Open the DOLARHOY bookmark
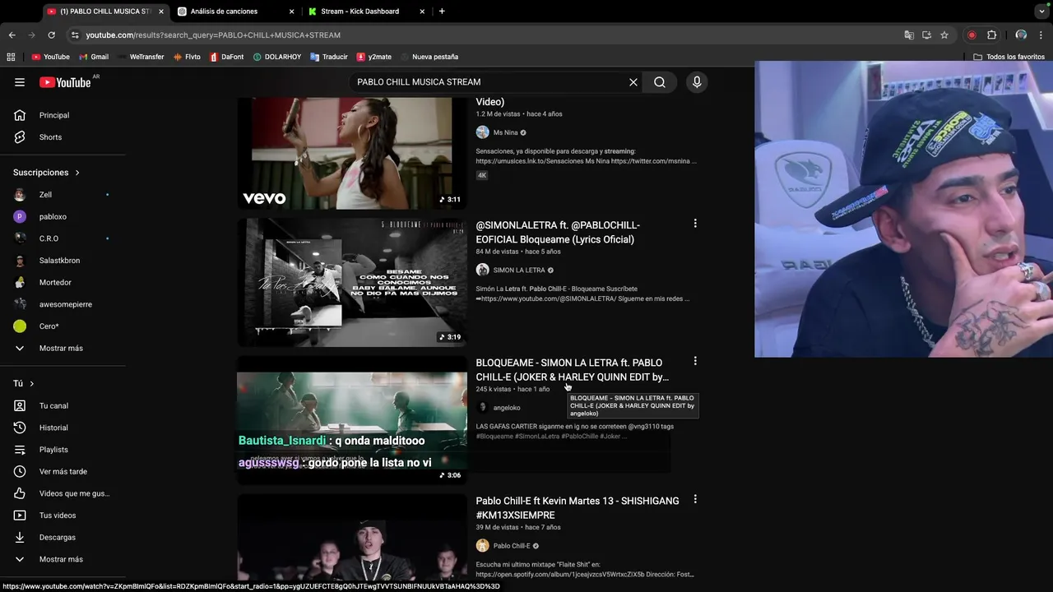The width and height of the screenshot is (1053, 592). click(276, 57)
